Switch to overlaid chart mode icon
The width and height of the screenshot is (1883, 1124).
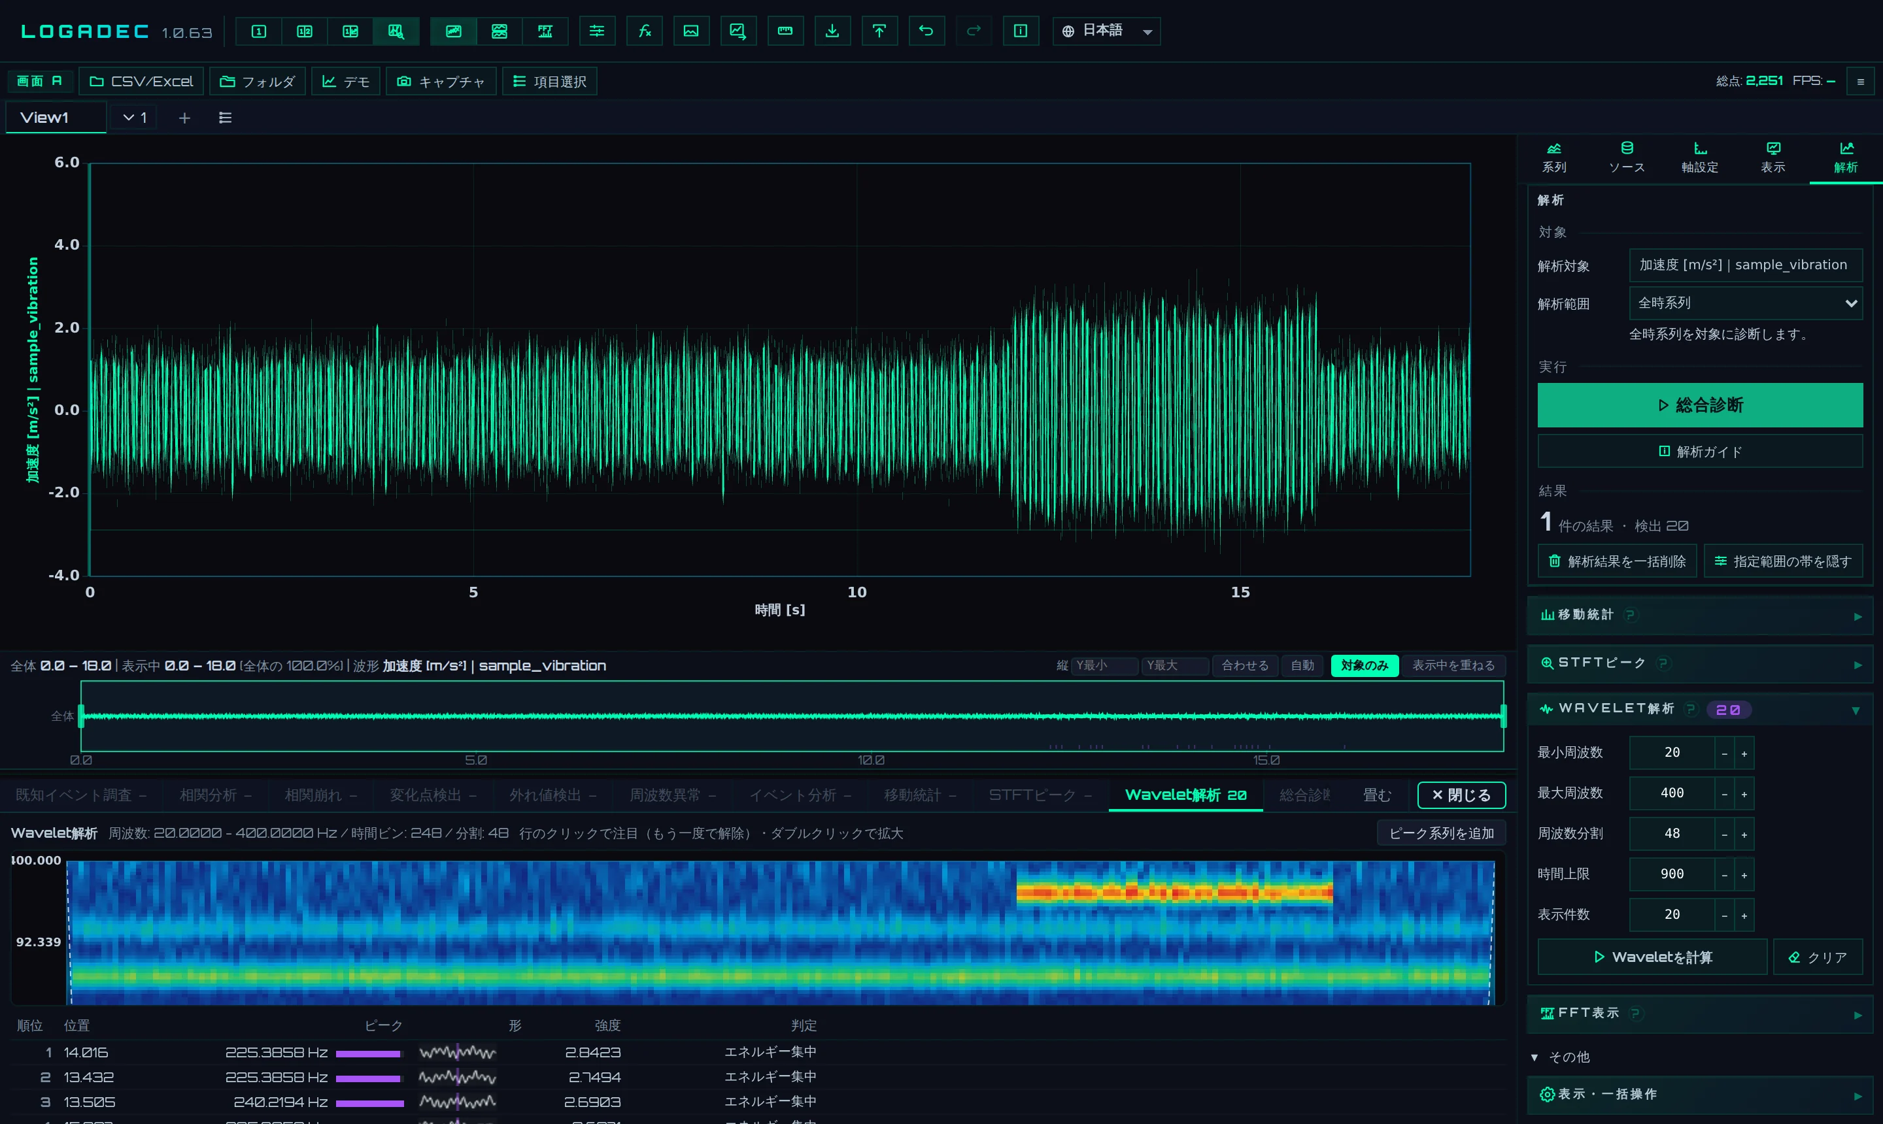[x=453, y=31]
